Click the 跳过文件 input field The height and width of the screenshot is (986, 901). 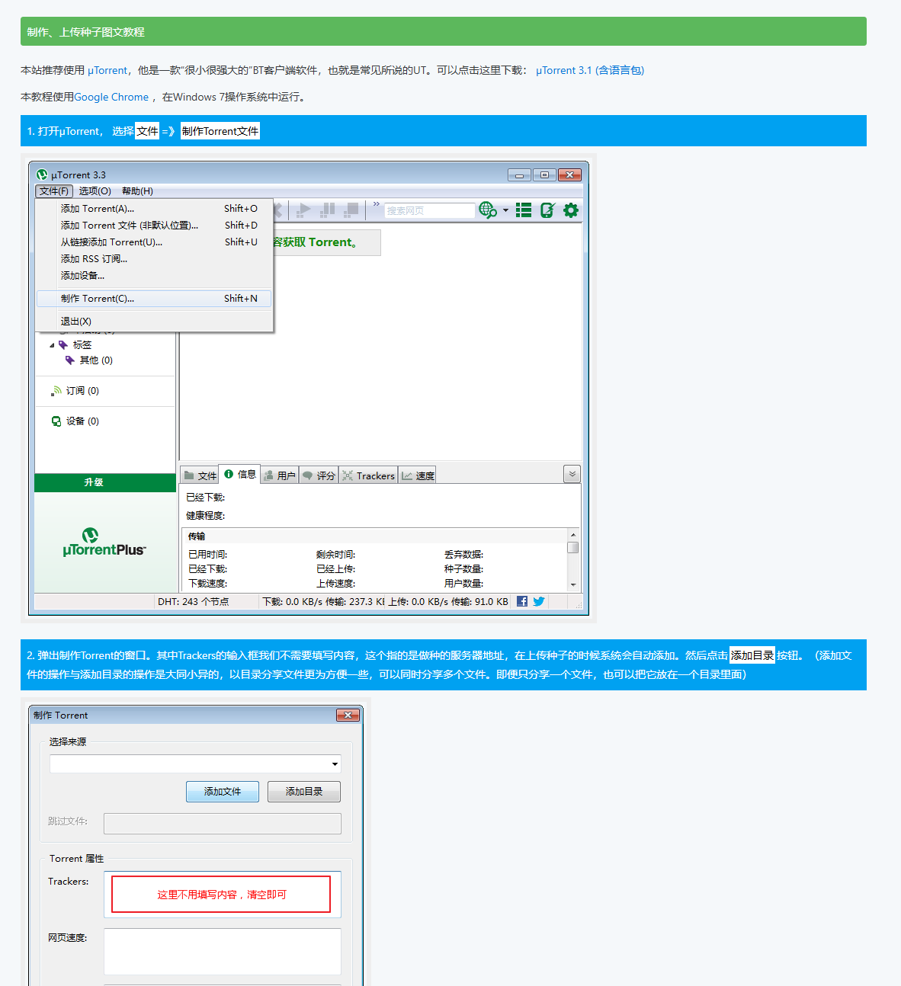pyautogui.click(x=223, y=824)
